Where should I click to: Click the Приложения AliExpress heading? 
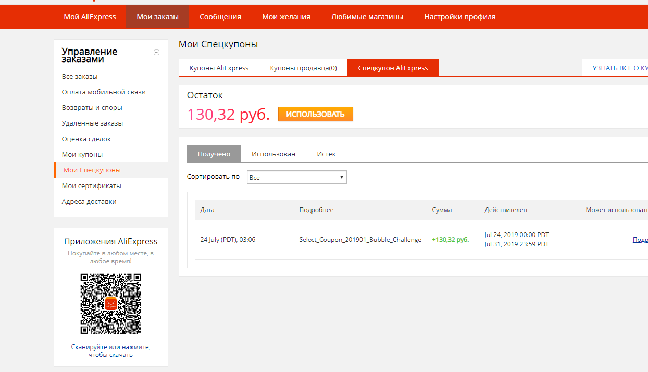111,241
